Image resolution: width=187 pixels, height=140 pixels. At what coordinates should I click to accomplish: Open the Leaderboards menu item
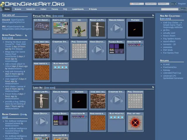(x=78, y=9)
